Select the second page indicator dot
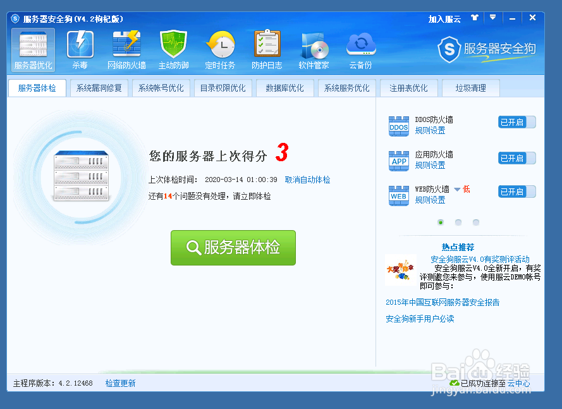Image resolution: width=562 pixels, height=409 pixels. click(x=458, y=223)
